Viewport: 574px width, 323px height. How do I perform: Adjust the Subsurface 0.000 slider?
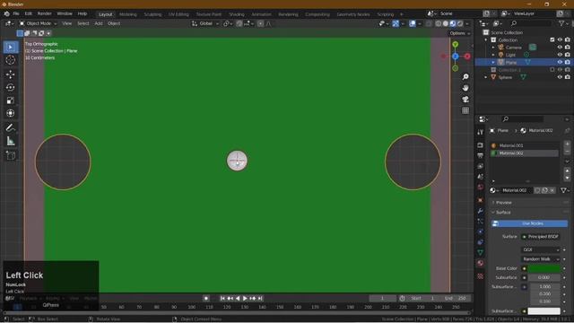(x=544, y=277)
